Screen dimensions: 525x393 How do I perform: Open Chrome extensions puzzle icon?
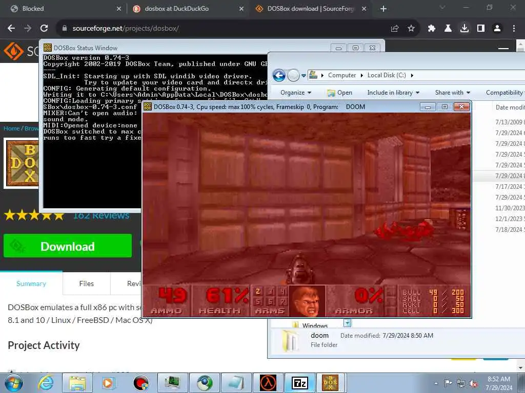click(432, 29)
